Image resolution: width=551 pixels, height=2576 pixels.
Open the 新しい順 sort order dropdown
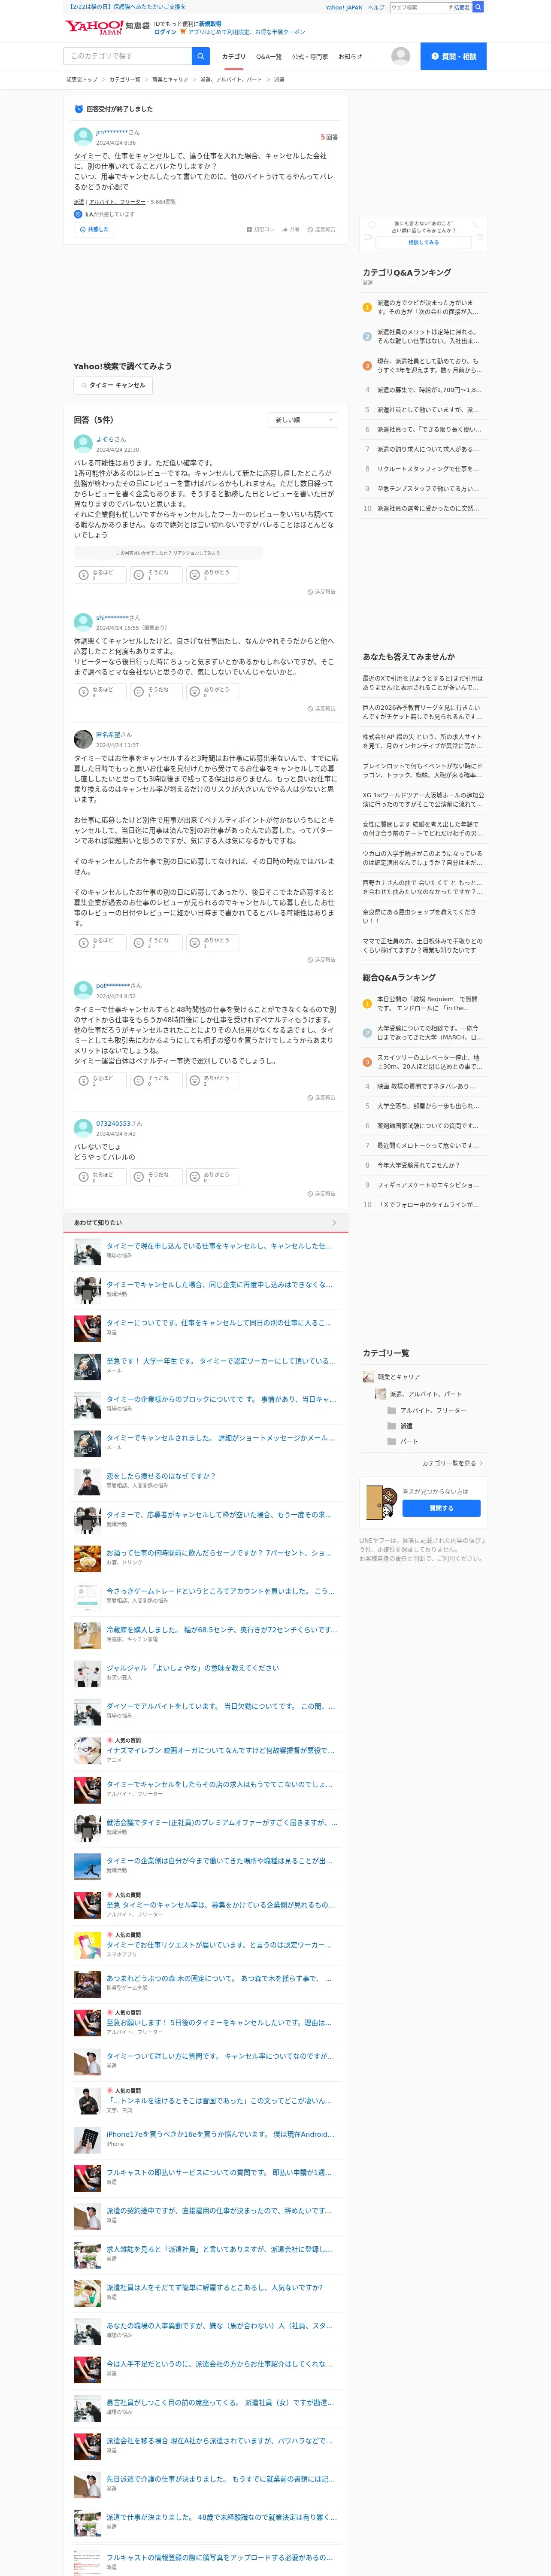303,420
